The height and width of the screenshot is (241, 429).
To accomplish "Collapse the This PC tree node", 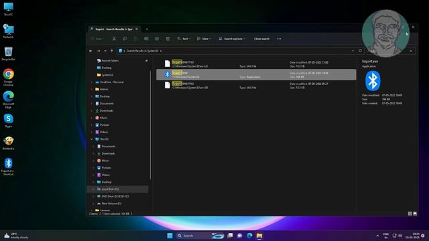I will [92, 139].
